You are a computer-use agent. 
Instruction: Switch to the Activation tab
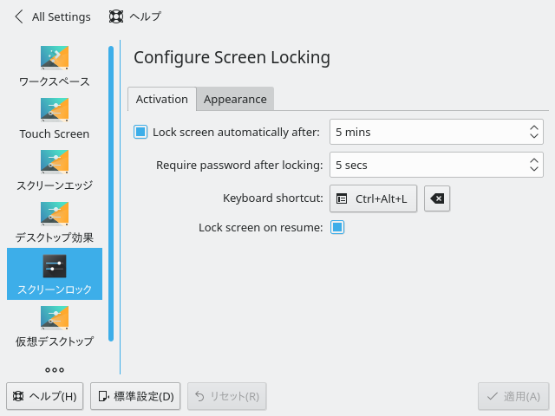click(162, 99)
